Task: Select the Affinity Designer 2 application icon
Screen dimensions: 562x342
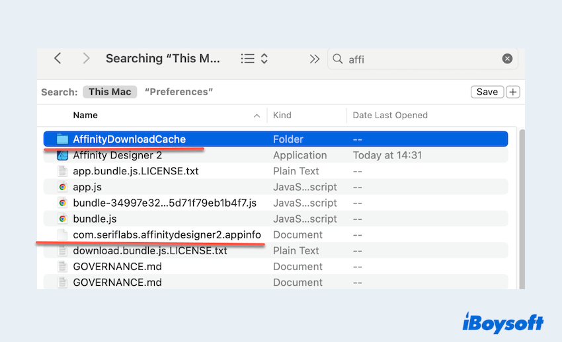Action: pyautogui.click(x=63, y=155)
